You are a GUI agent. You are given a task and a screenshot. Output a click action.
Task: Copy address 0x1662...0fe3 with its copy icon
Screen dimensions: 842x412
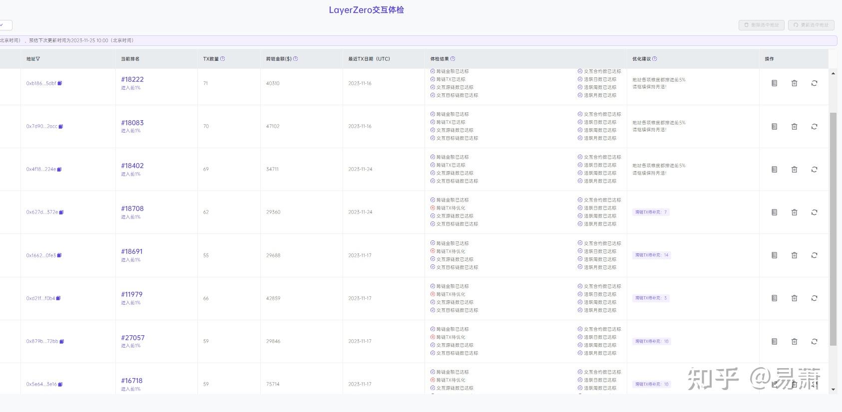[59, 255]
